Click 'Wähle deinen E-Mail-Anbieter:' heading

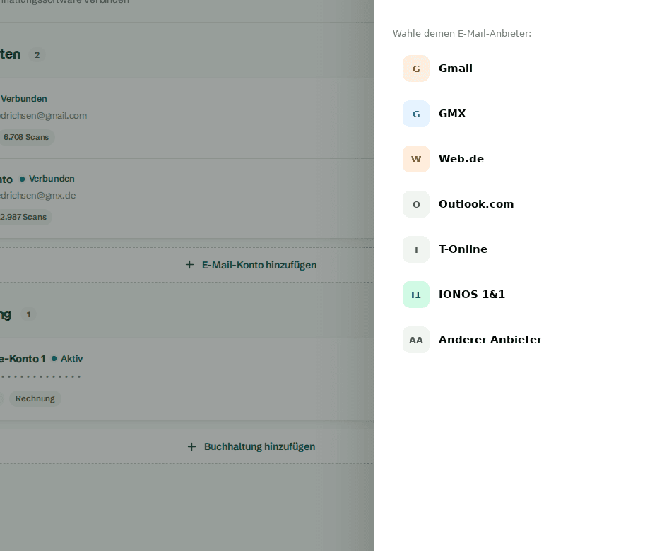(x=462, y=33)
